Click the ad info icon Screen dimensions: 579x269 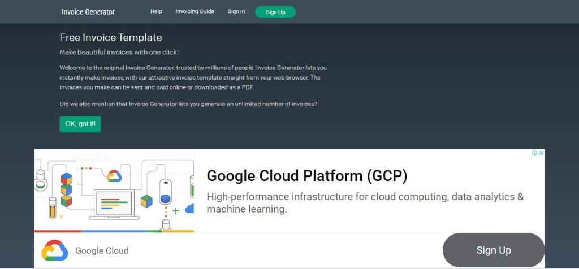534,153
